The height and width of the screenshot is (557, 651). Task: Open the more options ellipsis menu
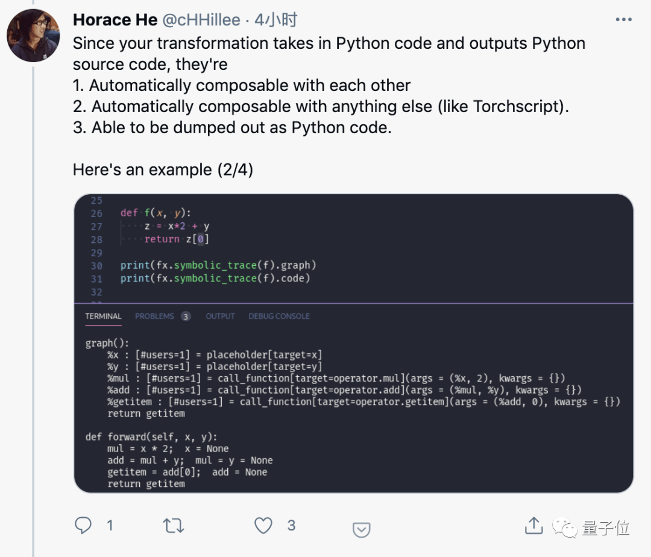tap(623, 19)
